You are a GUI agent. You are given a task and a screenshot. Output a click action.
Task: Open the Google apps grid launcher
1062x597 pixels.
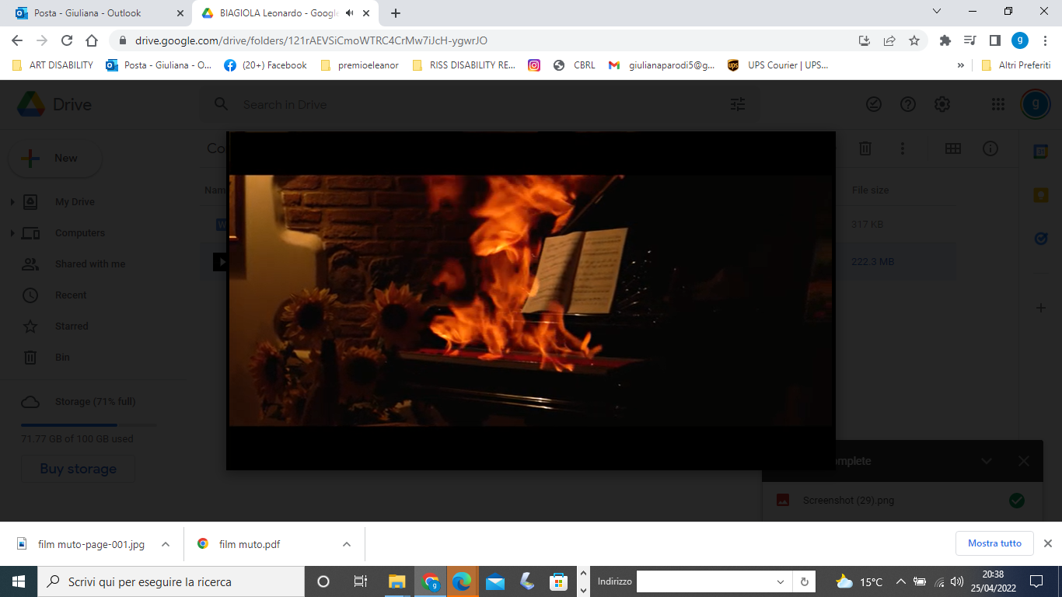pos(998,104)
